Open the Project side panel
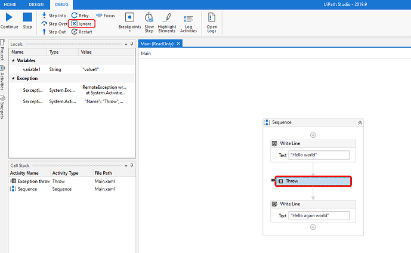411x253 pixels. [2, 50]
